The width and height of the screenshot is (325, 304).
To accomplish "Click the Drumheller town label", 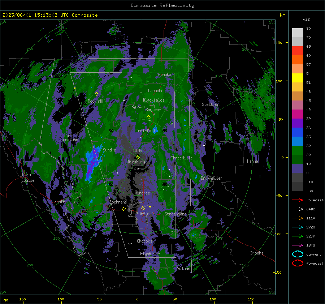I will coord(212,178).
